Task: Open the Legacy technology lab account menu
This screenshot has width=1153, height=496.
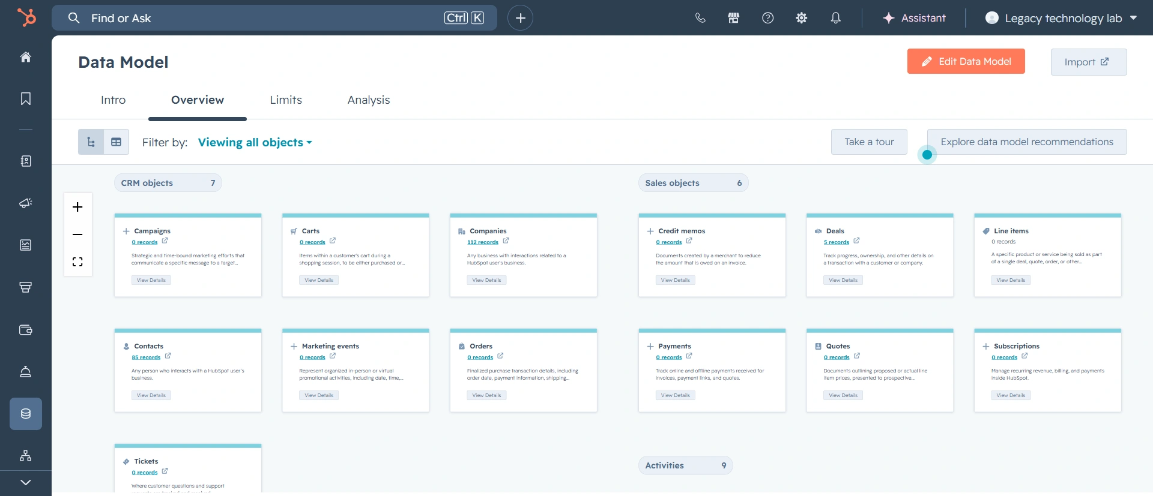Action: tap(1061, 18)
